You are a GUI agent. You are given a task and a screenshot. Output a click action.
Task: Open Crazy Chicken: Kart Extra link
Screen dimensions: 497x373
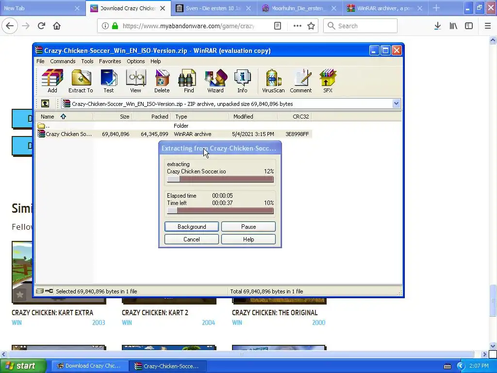tap(52, 312)
